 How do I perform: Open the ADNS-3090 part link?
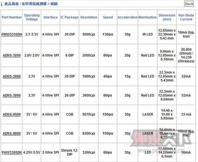click(x=12, y=95)
